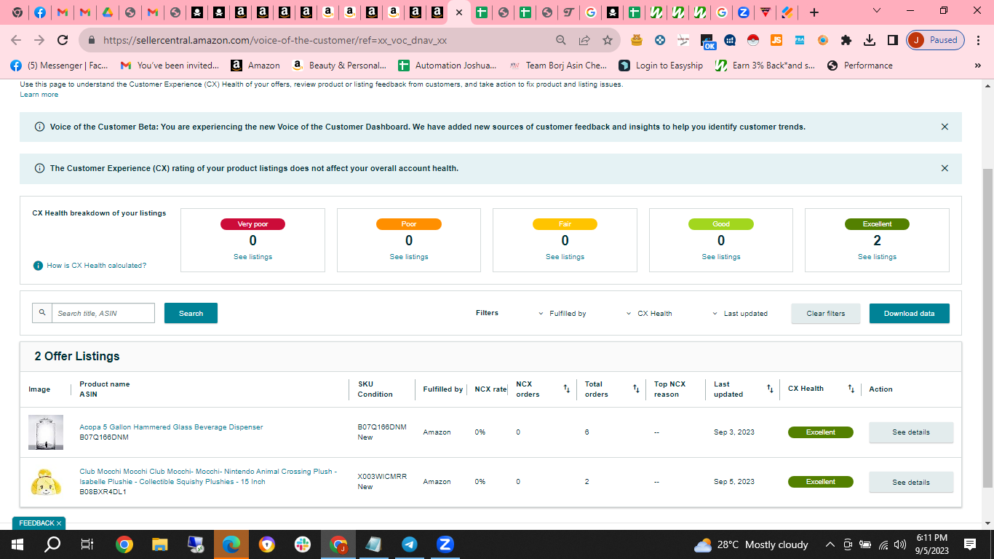Sort the table by Total orders

(636, 389)
